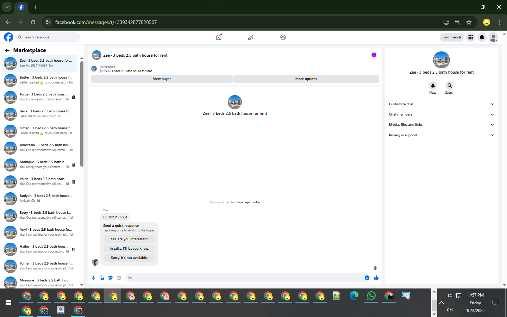Expand Chat members section
507x317 pixels.
pos(442,114)
